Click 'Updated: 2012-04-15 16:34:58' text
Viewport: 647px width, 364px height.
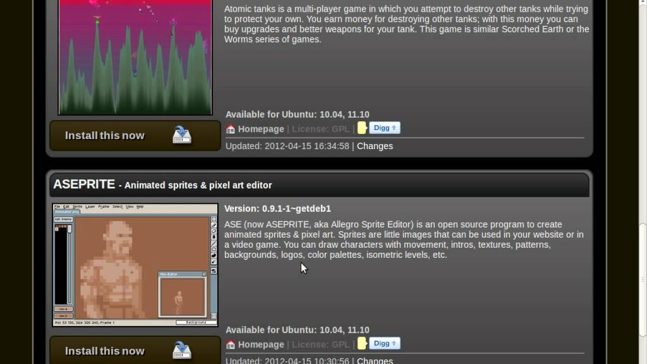point(287,146)
